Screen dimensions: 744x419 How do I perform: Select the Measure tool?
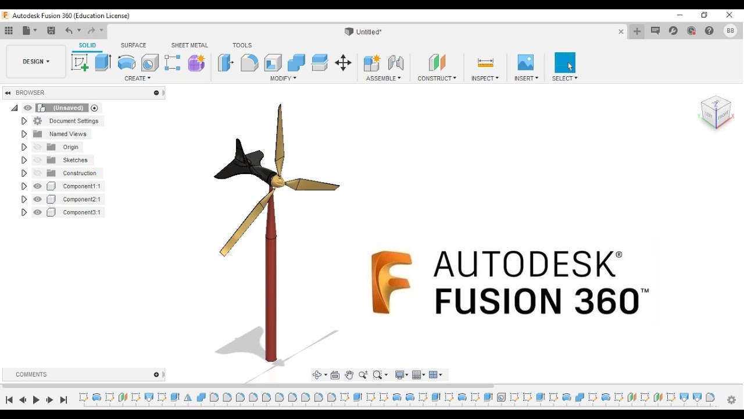(x=485, y=62)
